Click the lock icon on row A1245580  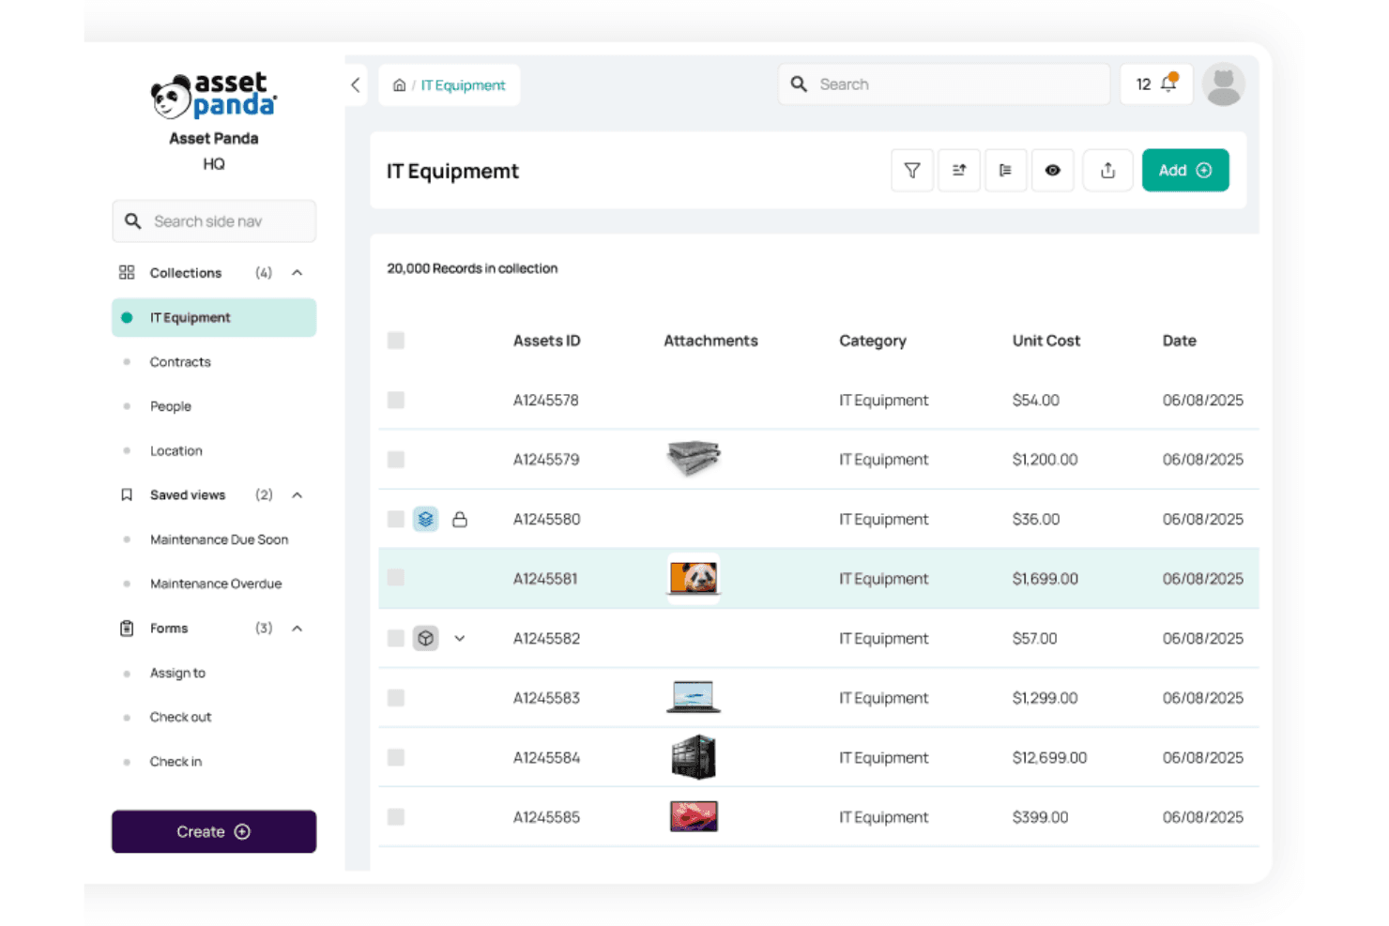(460, 519)
